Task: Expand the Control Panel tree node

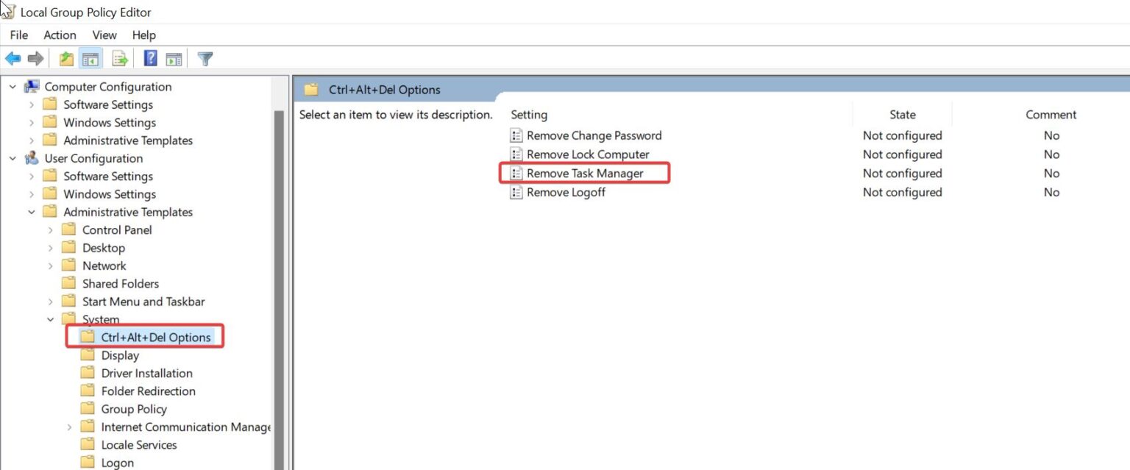Action: [x=50, y=229]
